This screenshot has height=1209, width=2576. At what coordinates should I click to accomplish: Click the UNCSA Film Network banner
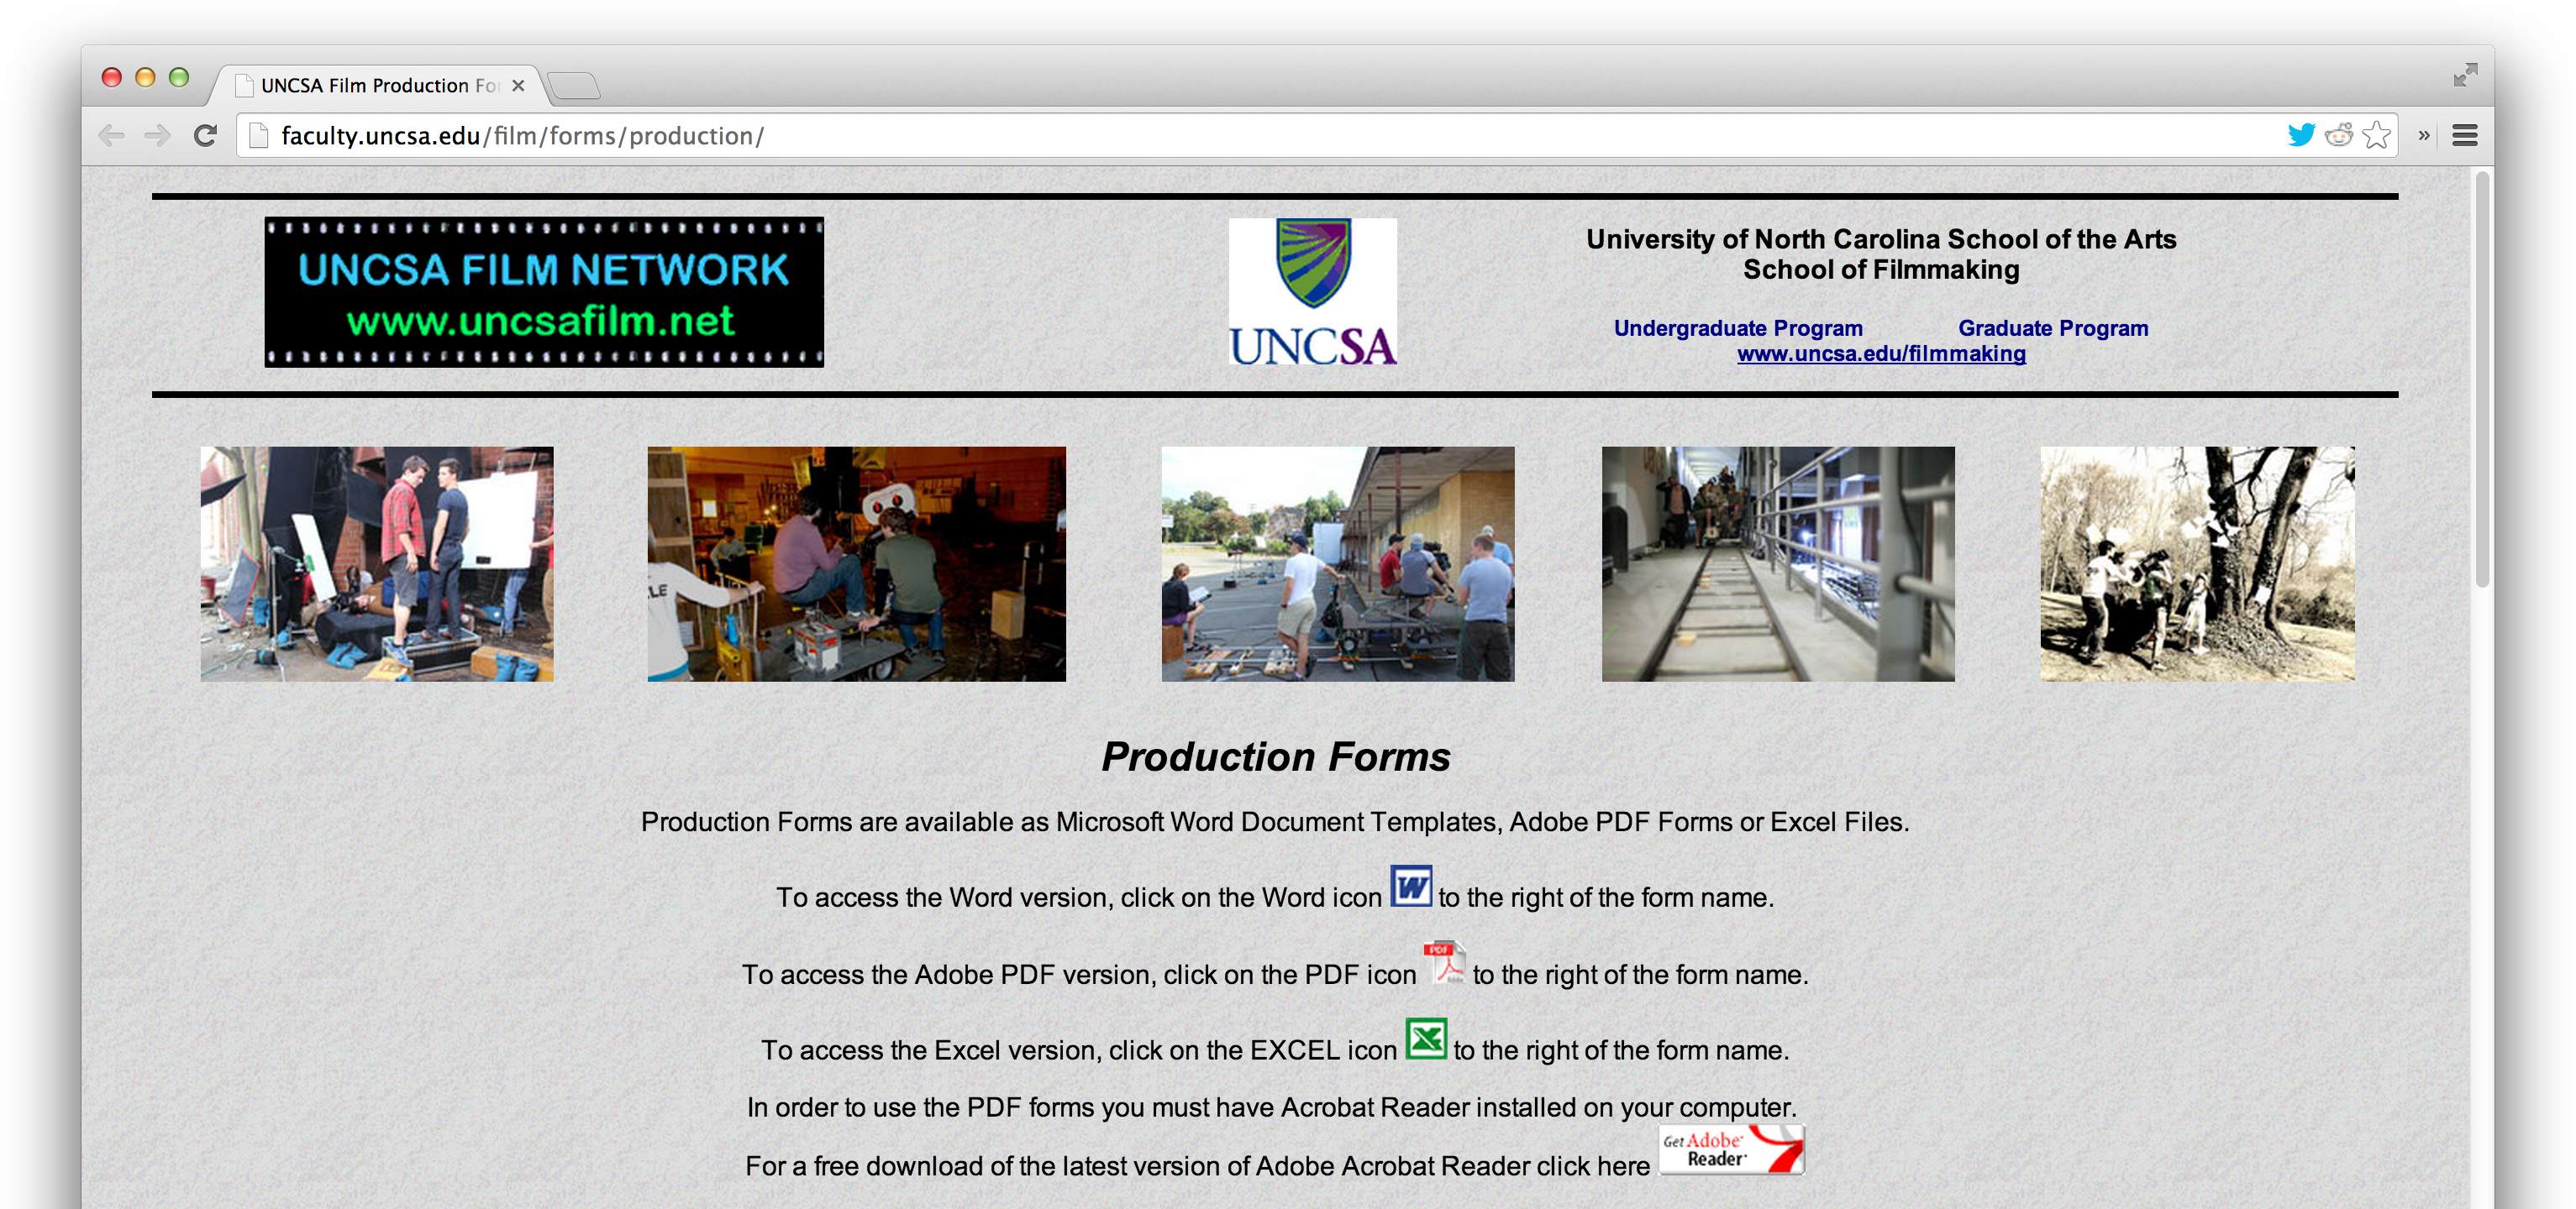tap(544, 292)
